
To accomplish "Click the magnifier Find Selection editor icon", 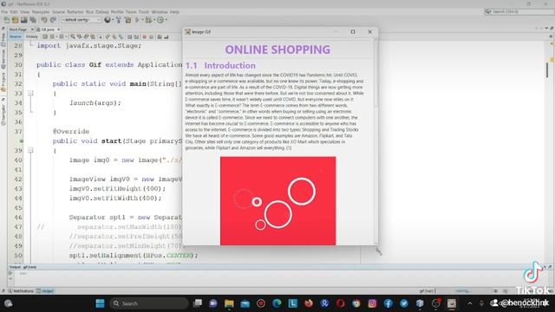I will [x=73, y=36].
